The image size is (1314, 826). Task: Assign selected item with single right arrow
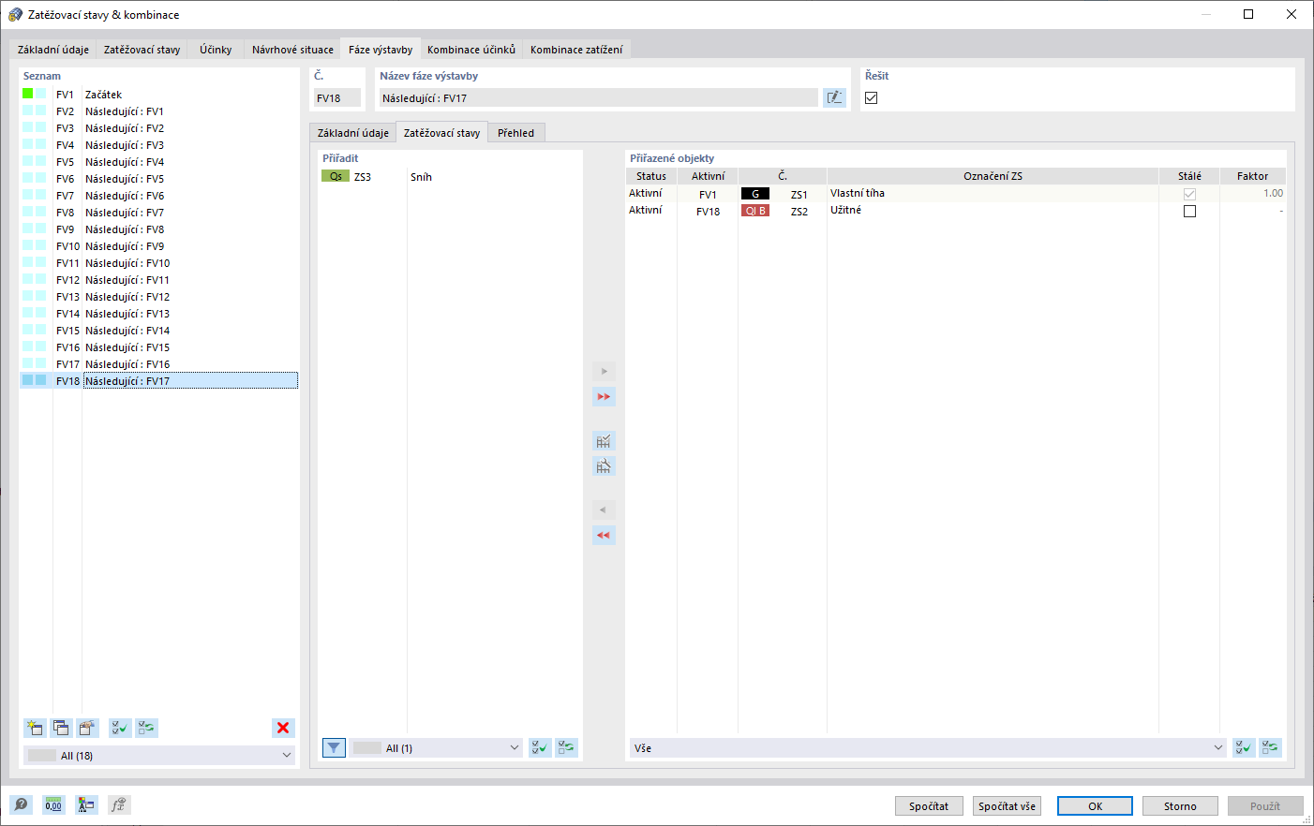coord(604,371)
